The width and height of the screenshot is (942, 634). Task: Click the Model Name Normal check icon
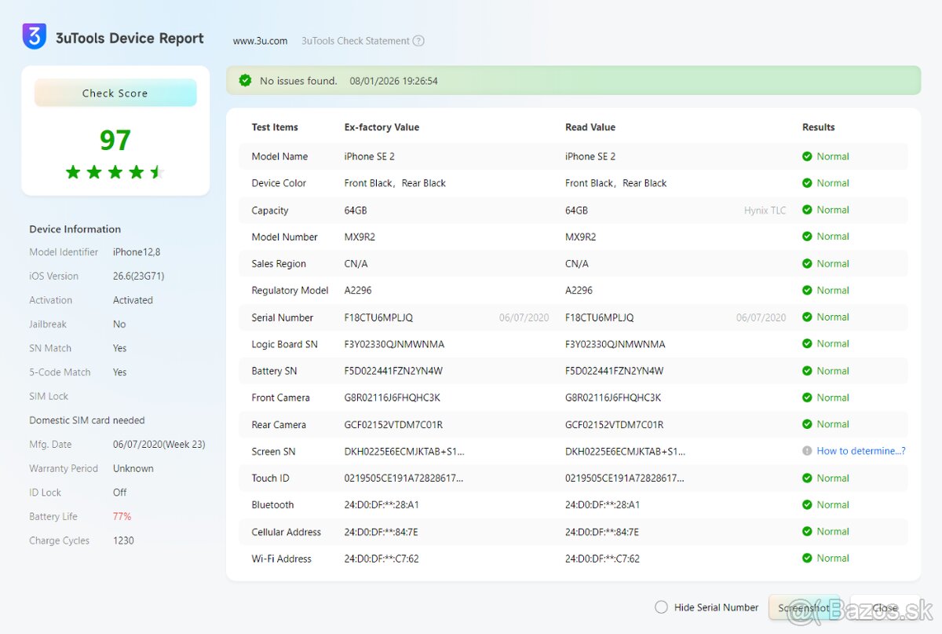[807, 156]
